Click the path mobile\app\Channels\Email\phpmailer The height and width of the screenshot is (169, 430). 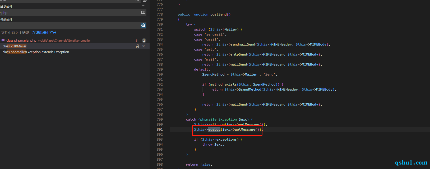pos(64,41)
